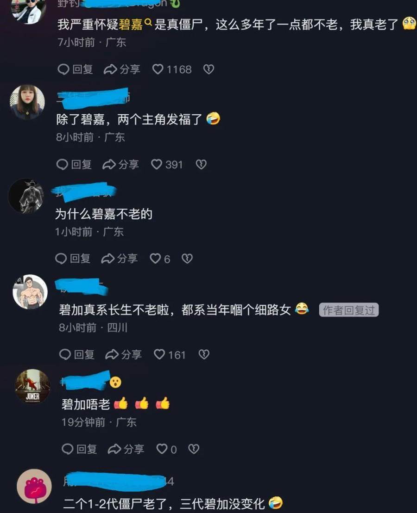Like the comment with 391 likes
The width and height of the screenshot is (417, 513).
166,164
